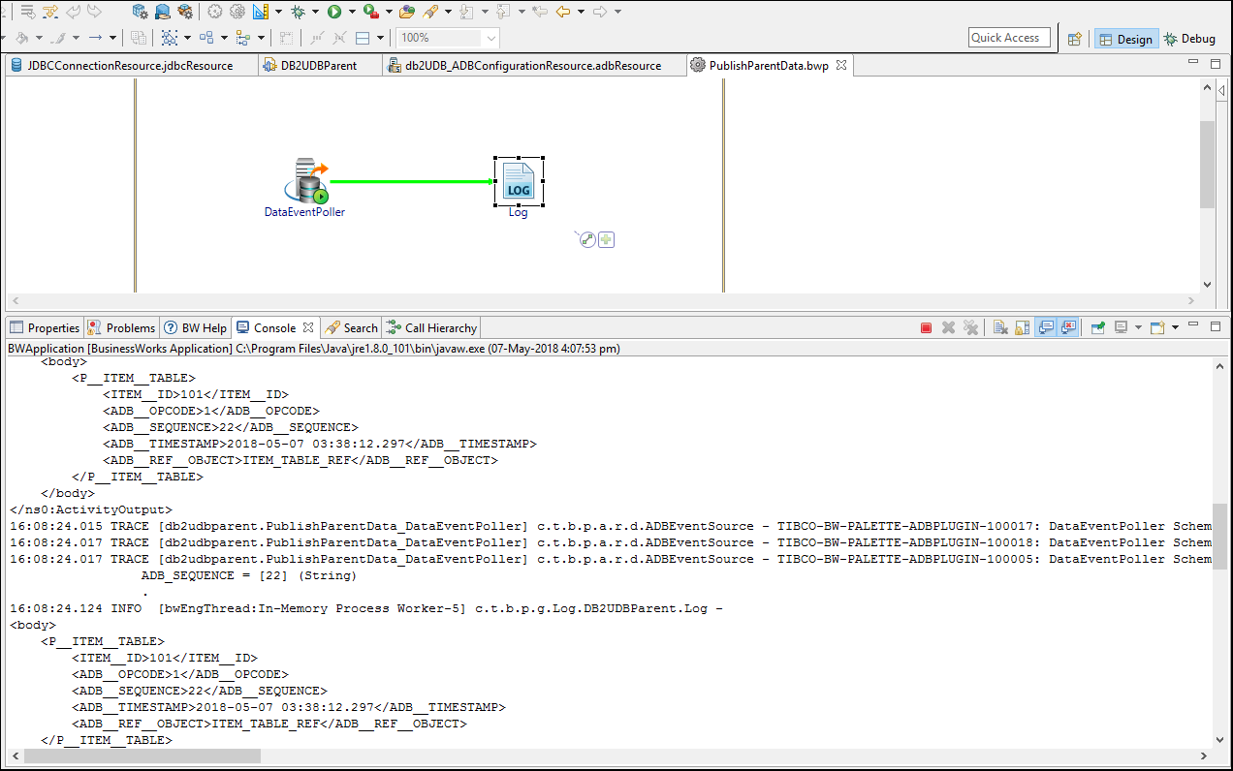Switch to the Problems tab
Screen dimensions: 1233x771
[x=121, y=328]
